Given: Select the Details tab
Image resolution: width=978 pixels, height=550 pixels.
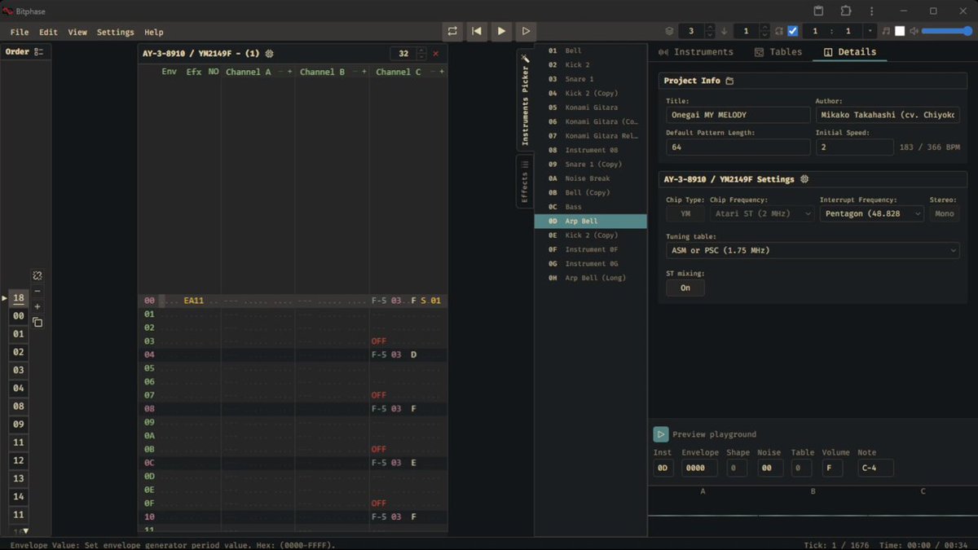Looking at the screenshot, I should tap(850, 51).
